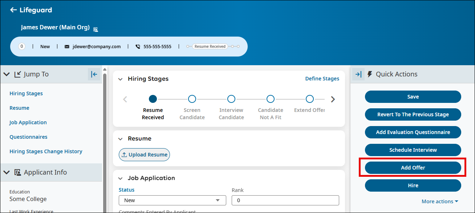Go back using the Lifeguard arrow
The image size is (475, 213).
[x=13, y=10]
